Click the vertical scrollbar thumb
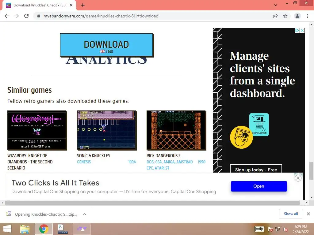 pos(311,171)
